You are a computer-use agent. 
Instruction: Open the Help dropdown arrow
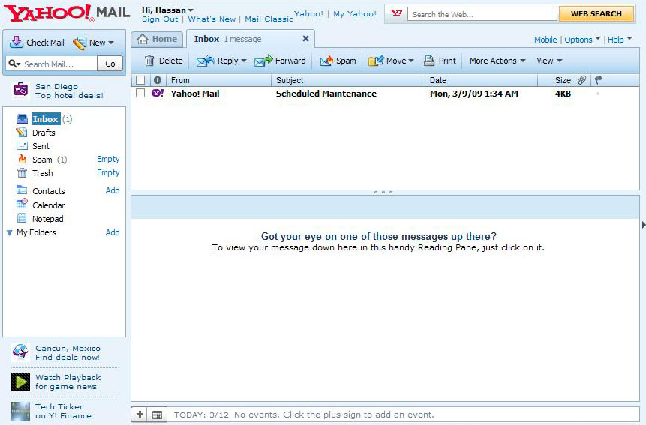(629, 39)
